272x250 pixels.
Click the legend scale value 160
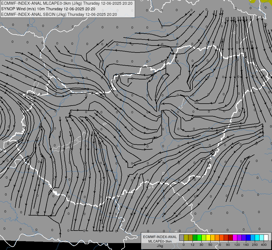(x=246, y=245)
